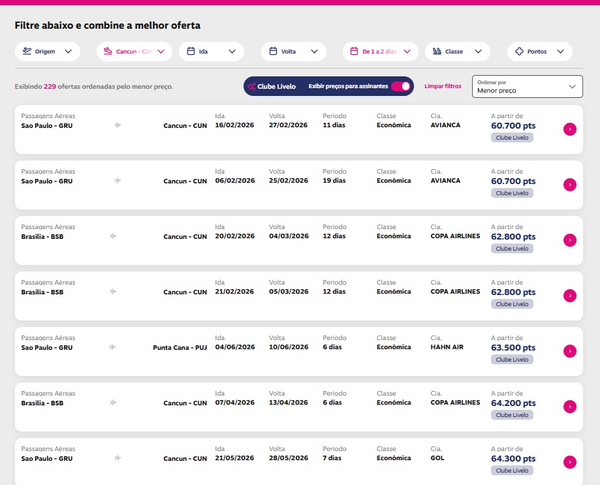Click the Limpar filtros link
Image resolution: width=600 pixels, height=485 pixels.
click(x=443, y=86)
